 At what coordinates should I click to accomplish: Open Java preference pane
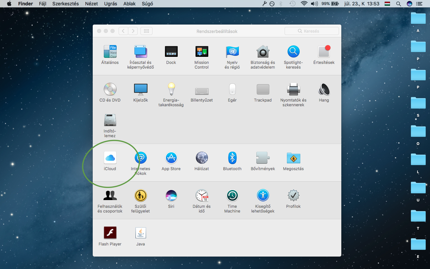[x=140, y=236]
